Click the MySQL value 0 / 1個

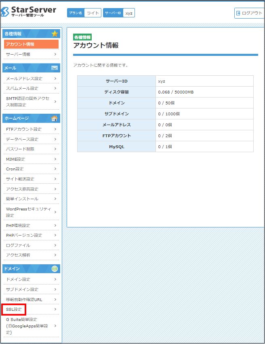(165, 147)
